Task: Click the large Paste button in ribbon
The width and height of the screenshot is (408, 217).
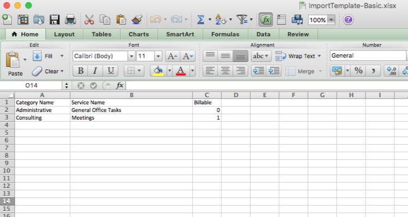Action: 14,64
